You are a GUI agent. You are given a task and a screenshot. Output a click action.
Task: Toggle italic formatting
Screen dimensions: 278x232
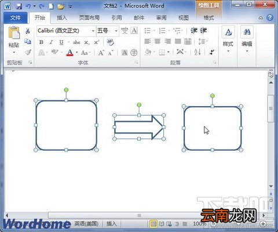pyautogui.click(x=51, y=42)
